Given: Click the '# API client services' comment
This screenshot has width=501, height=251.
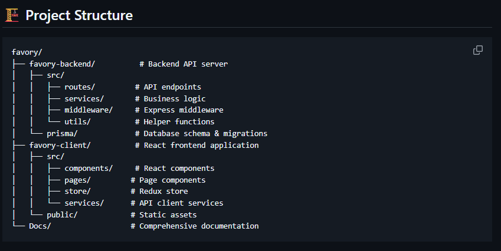Looking at the screenshot, I should tap(176, 203).
